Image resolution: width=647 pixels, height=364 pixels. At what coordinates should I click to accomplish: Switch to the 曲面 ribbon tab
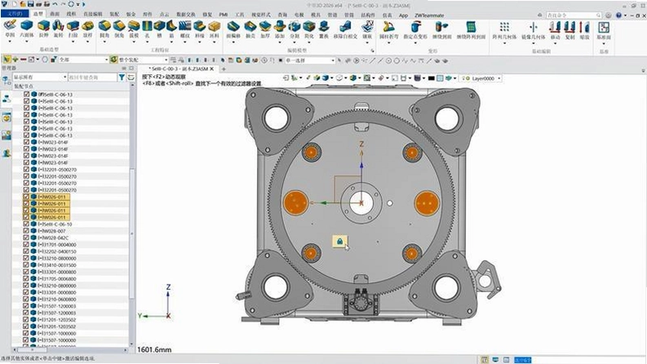[x=55, y=14]
